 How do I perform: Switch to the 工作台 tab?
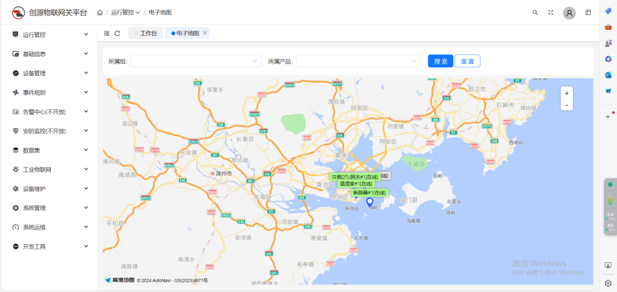tap(146, 34)
